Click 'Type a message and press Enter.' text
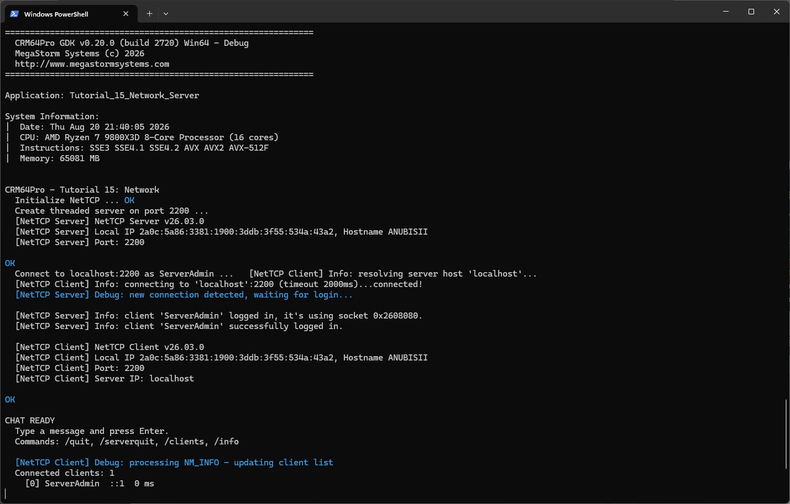 click(x=92, y=431)
